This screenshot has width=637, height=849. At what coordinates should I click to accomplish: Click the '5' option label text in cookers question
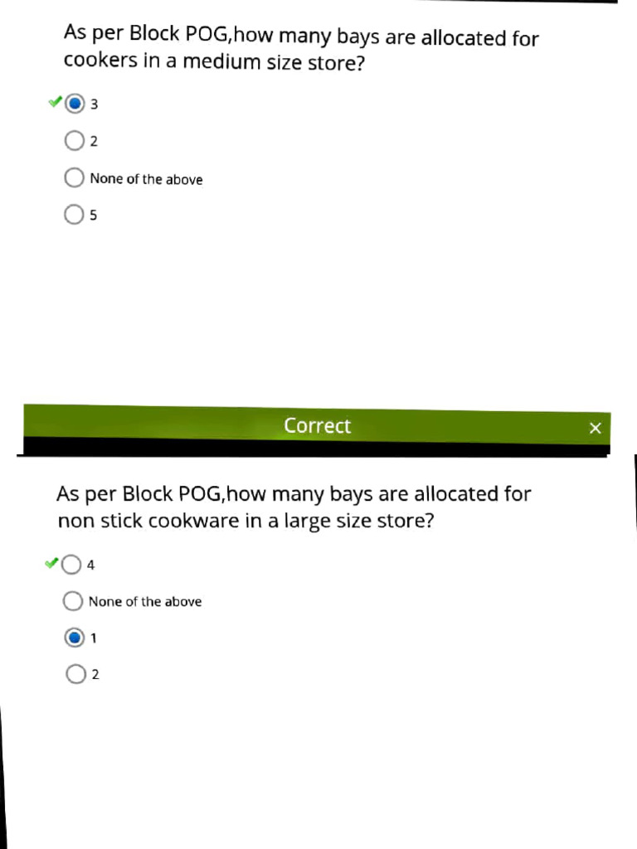(x=94, y=216)
